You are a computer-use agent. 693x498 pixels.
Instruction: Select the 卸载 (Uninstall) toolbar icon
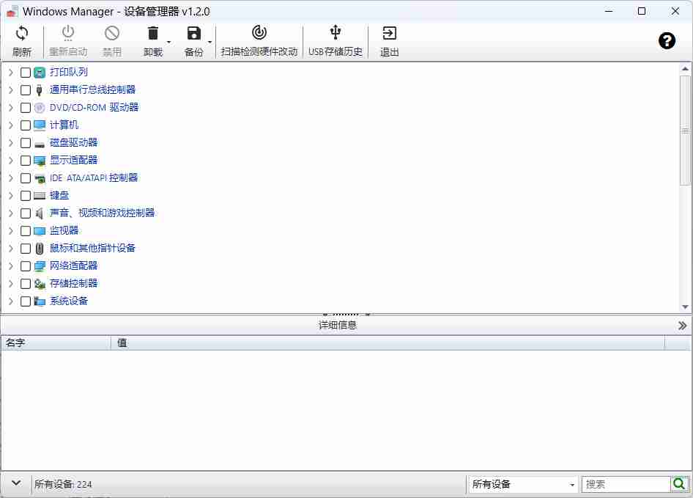152,33
